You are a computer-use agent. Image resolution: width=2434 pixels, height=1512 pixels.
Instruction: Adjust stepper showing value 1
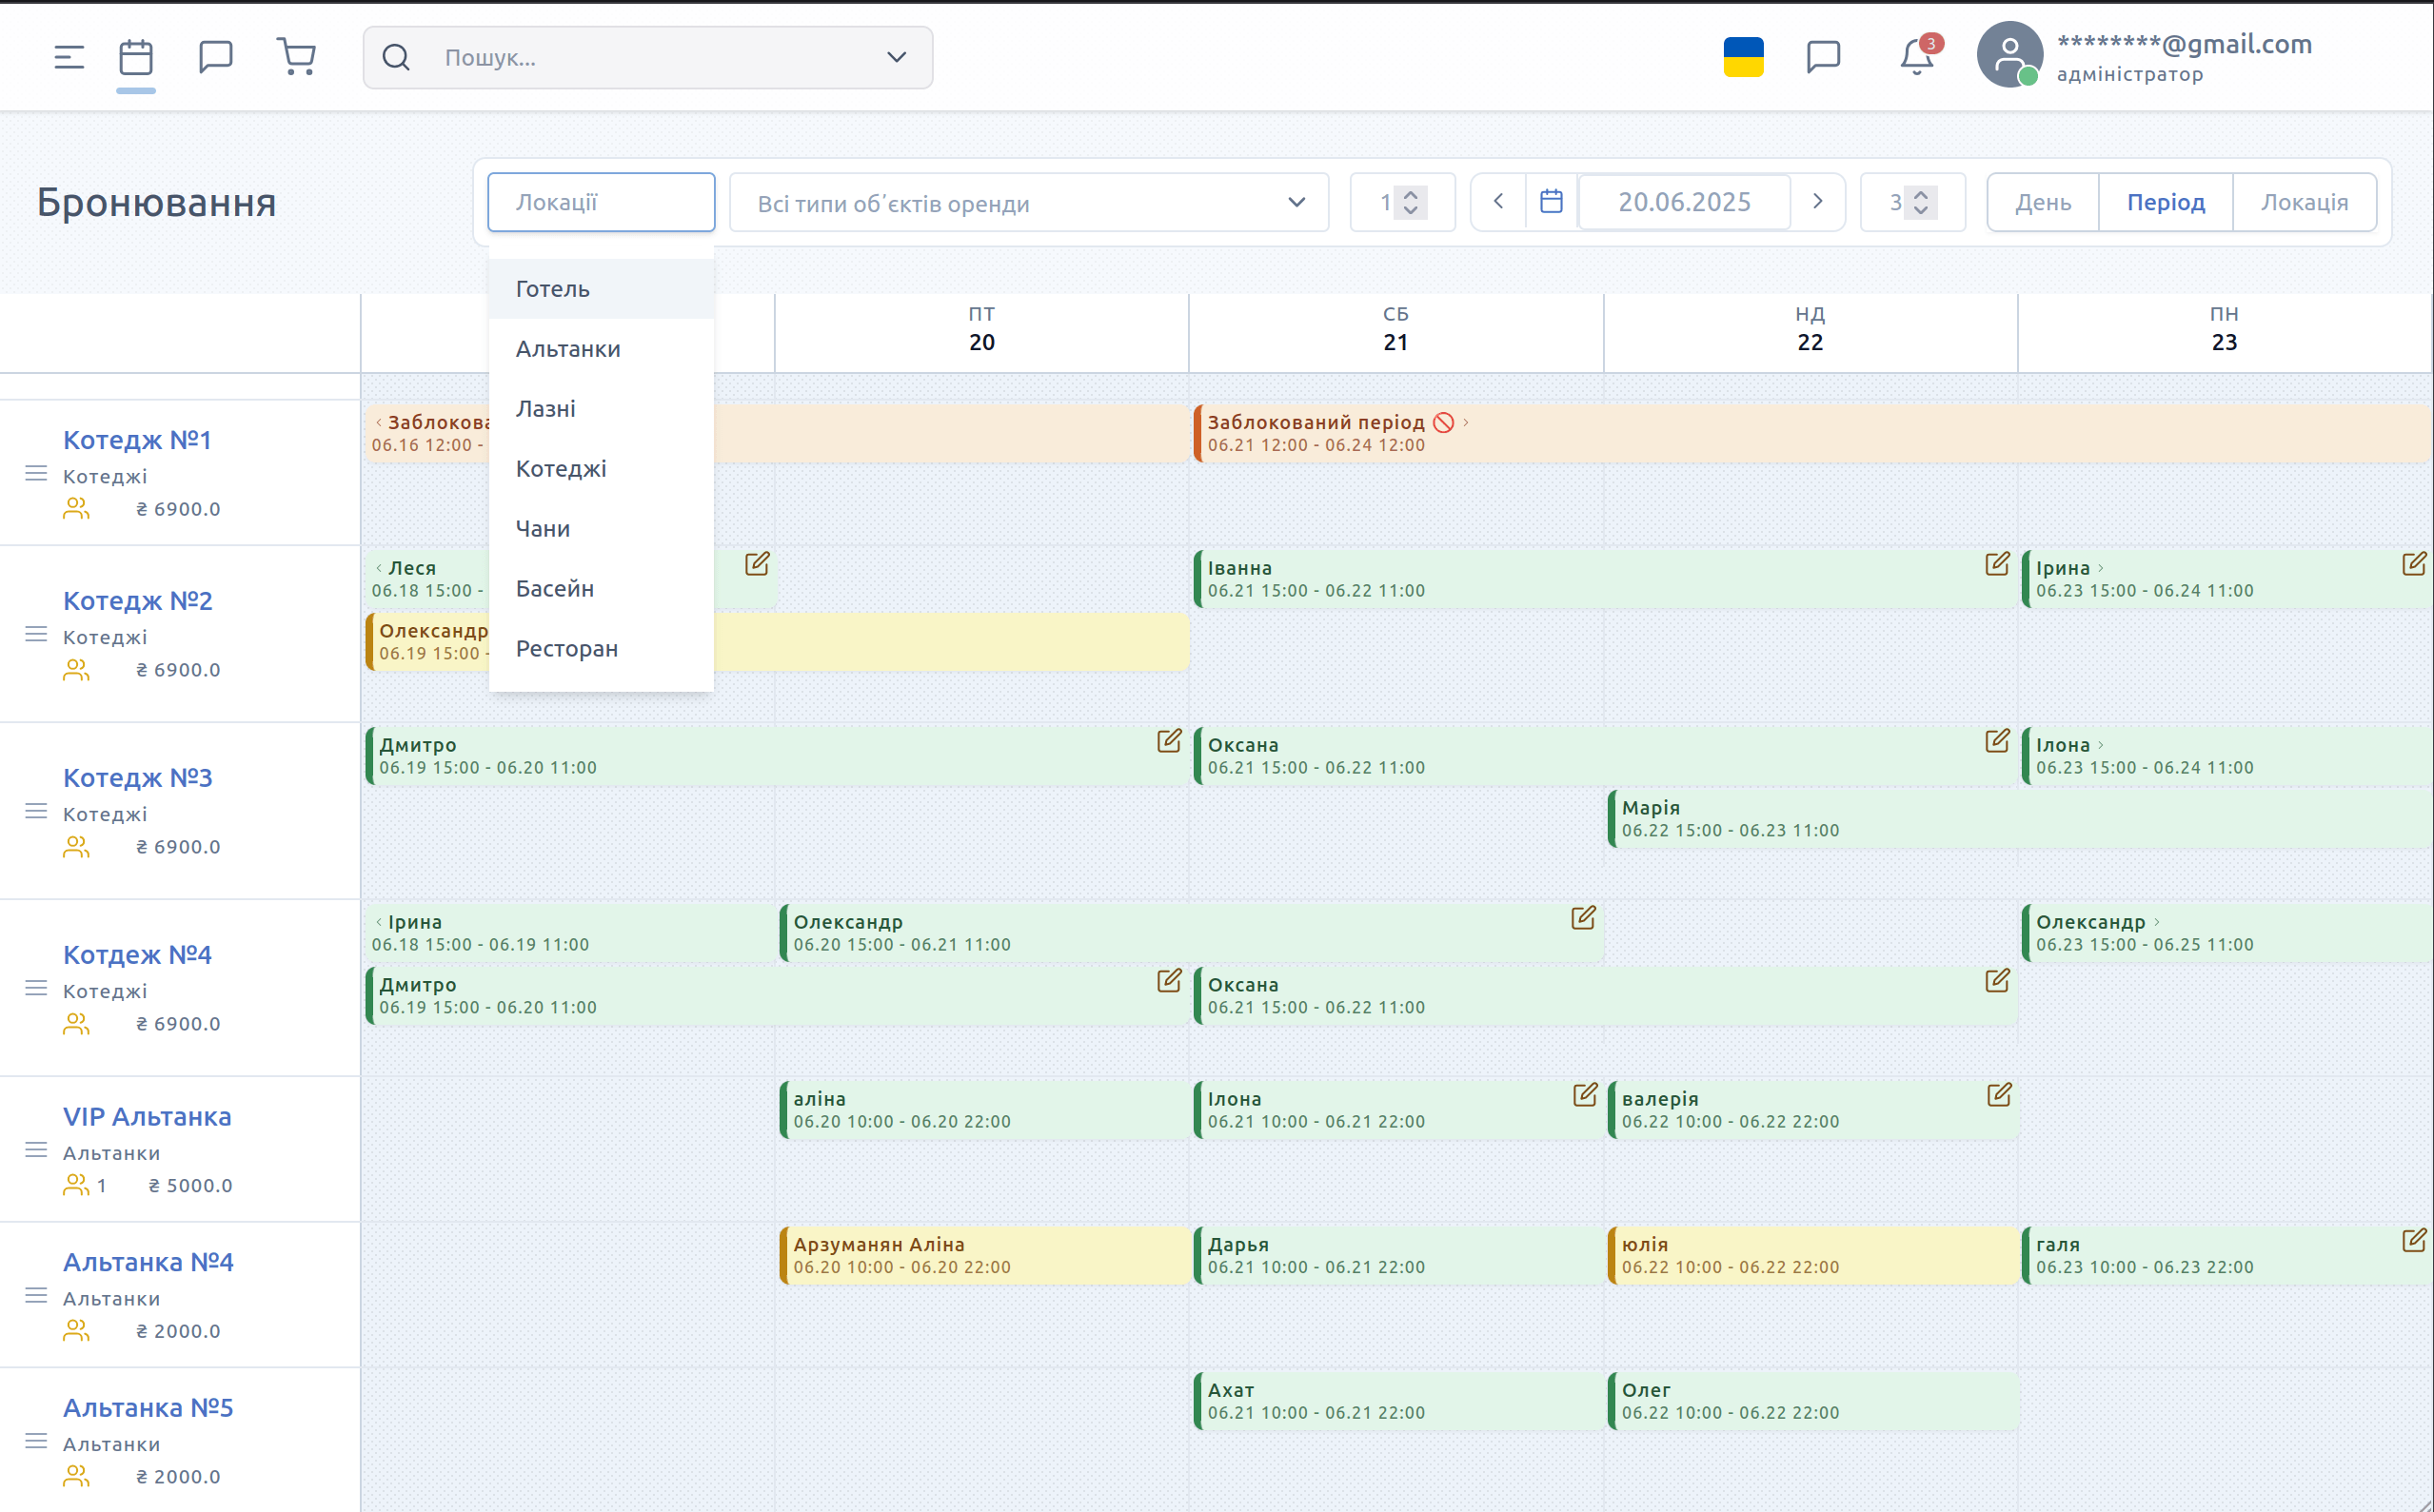pyautogui.click(x=1411, y=202)
